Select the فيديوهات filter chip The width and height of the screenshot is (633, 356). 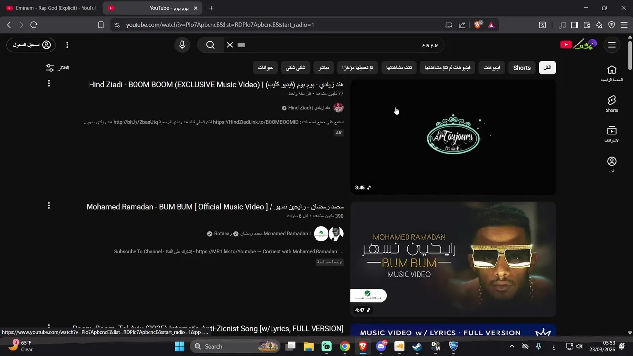tap(492, 68)
